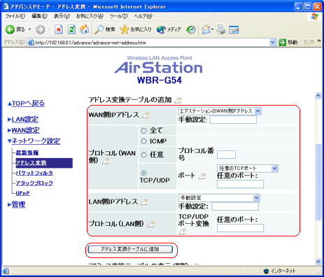The width and height of the screenshot is (324, 277).
Task: Click the scrollbar up arrow
Action: pyautogui.click(x=318, y=95)
